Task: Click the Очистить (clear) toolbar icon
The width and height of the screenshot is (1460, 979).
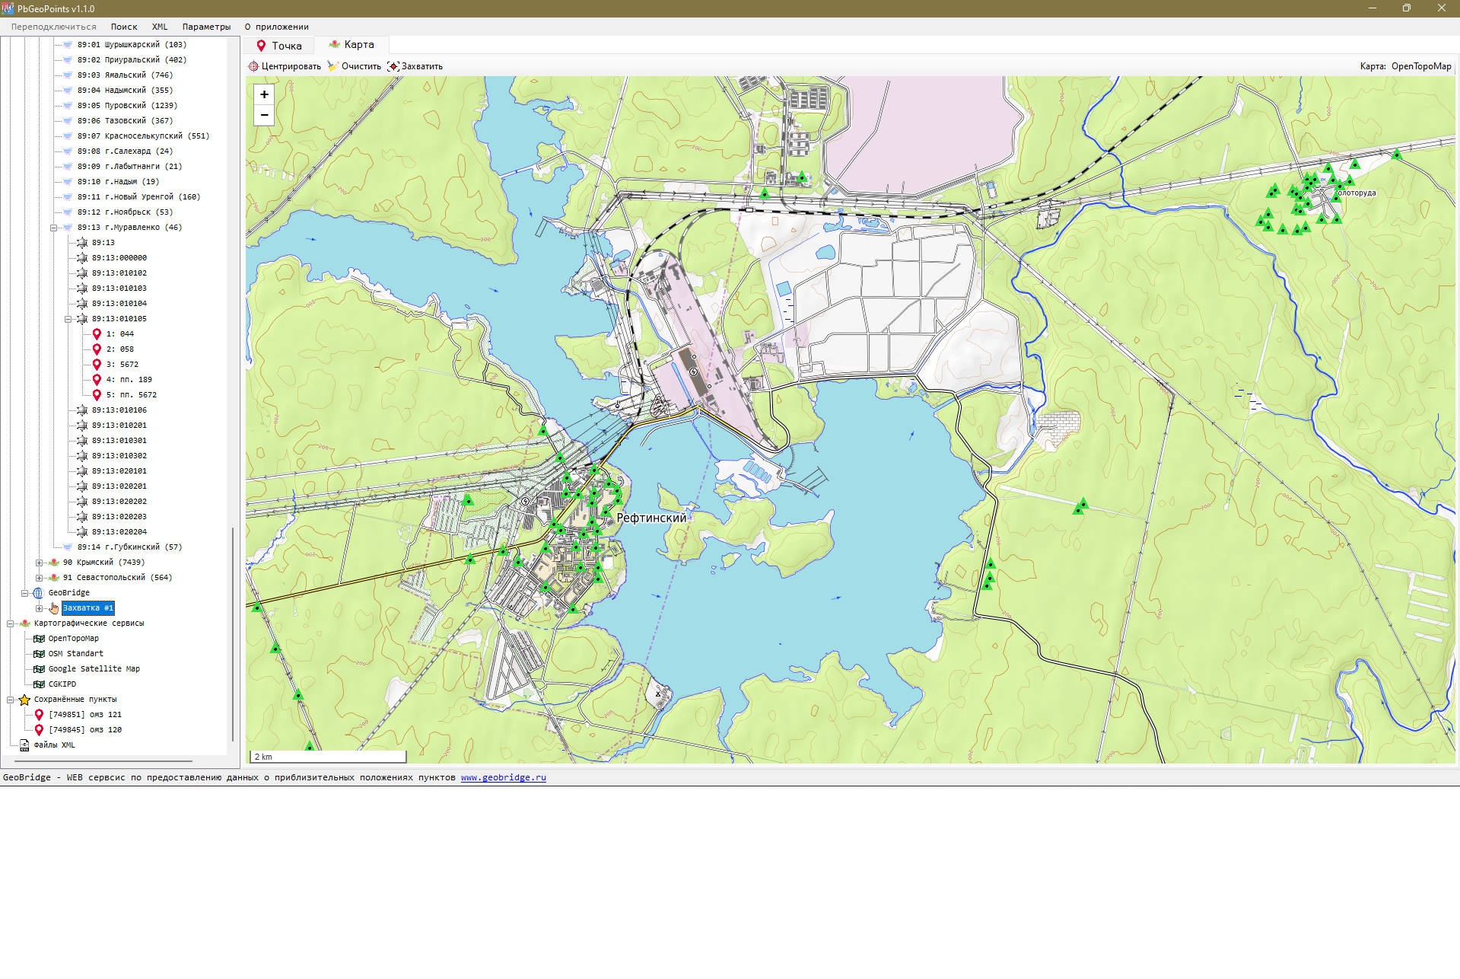Action: coord(332,66)
